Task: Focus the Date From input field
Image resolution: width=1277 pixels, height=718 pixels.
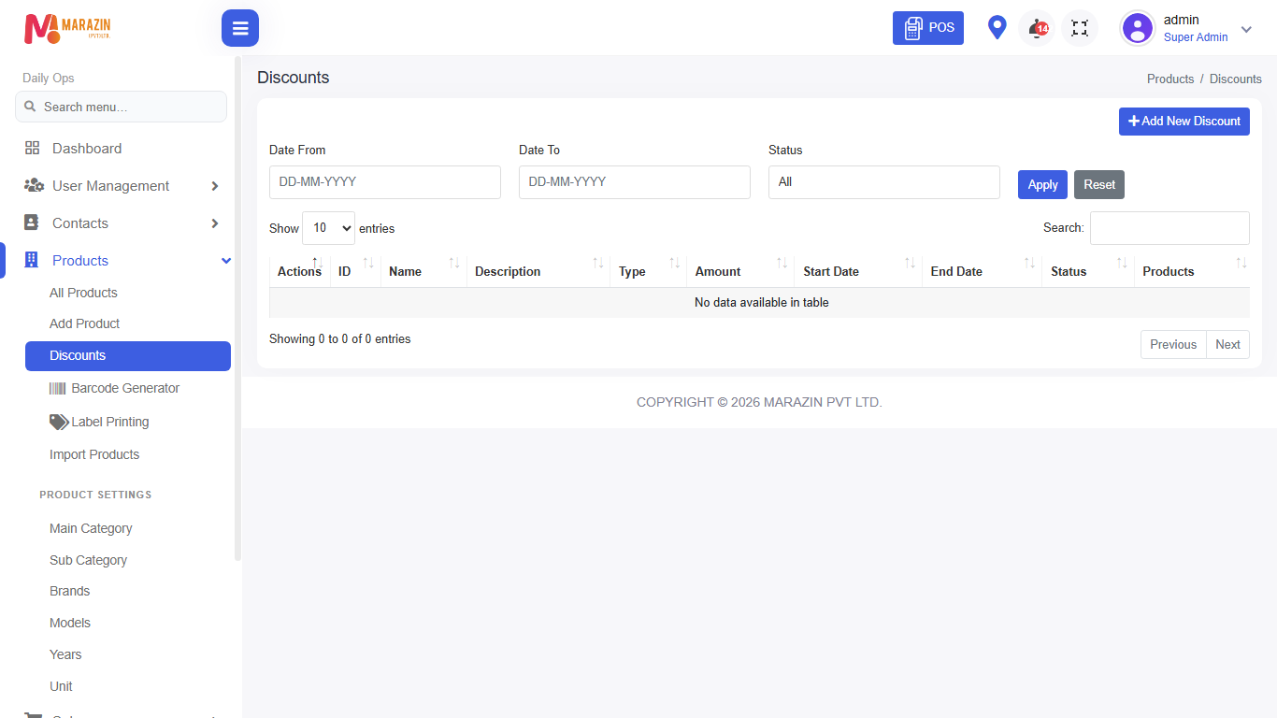Action: pos(385,182)
